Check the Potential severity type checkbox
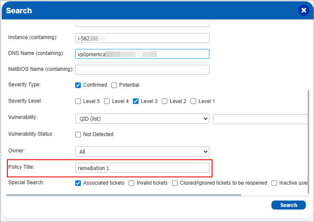The image size is (314, 222). tap(114, 85)
